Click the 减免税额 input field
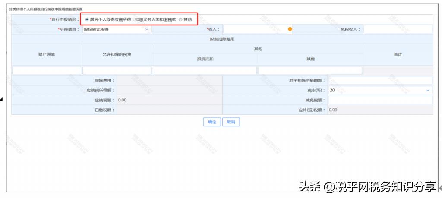The image size is (442, 198). pyautogui.click(x=380, y=100)
